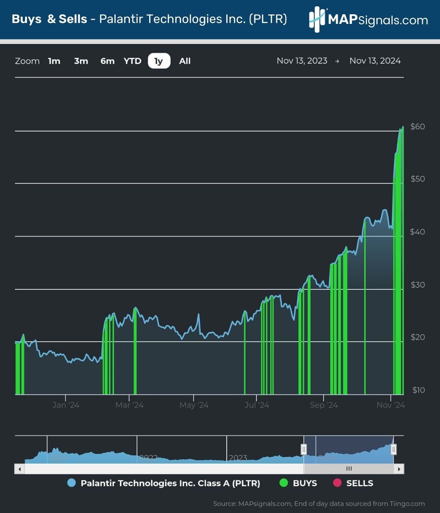Viewport: 440px width, 513px height.
Task: Click the $50 axis label
Action: pyautogui.click(x=418, y=179)
